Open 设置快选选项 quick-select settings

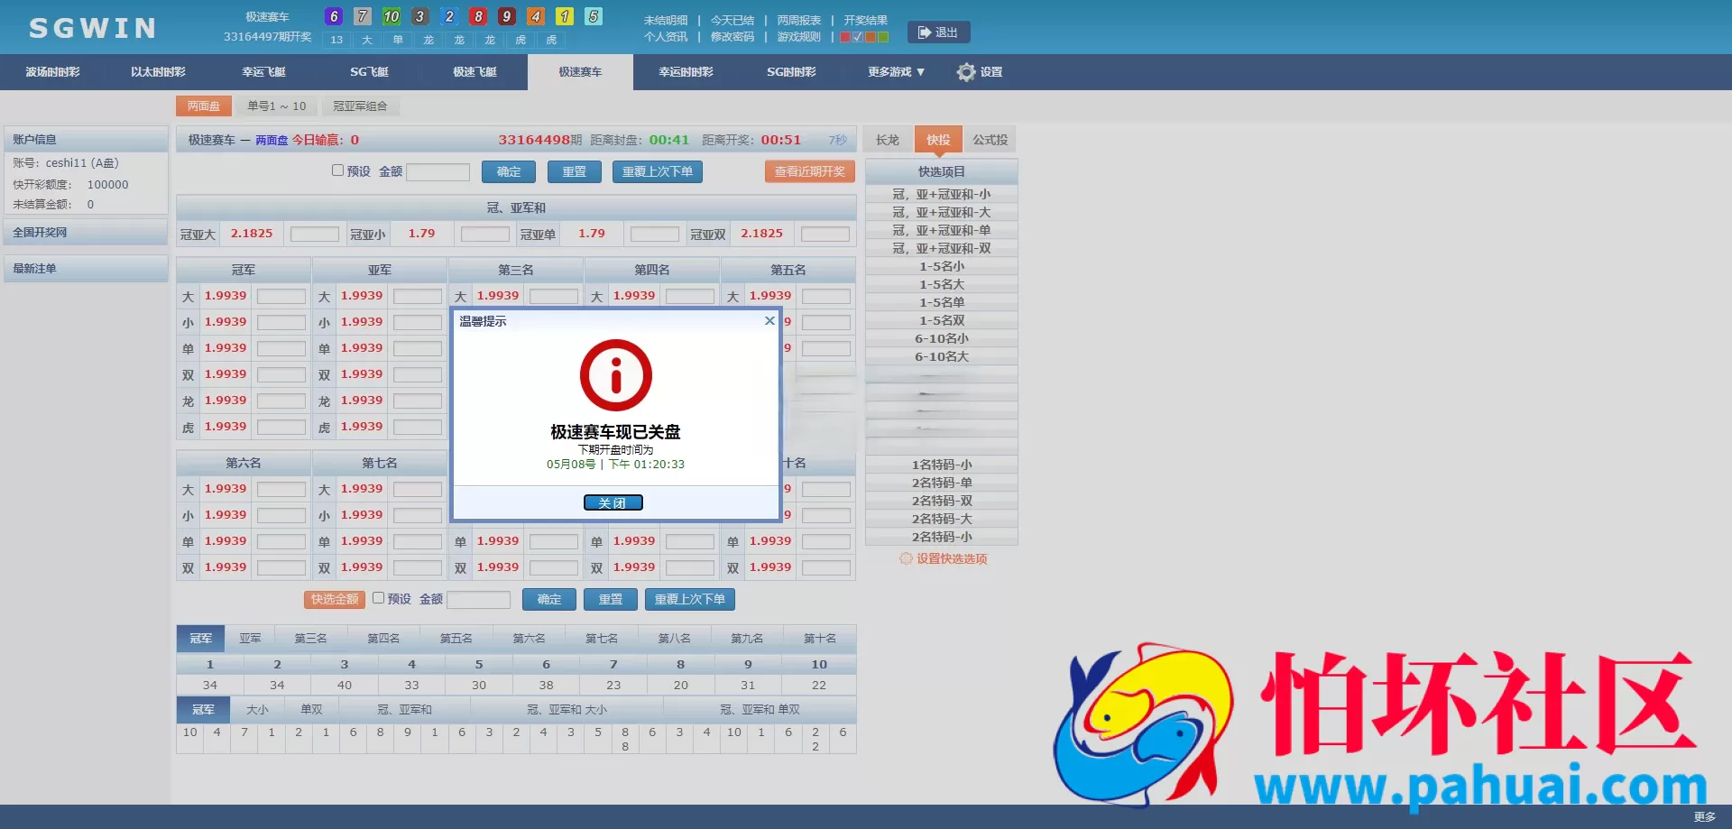(944, 559)
